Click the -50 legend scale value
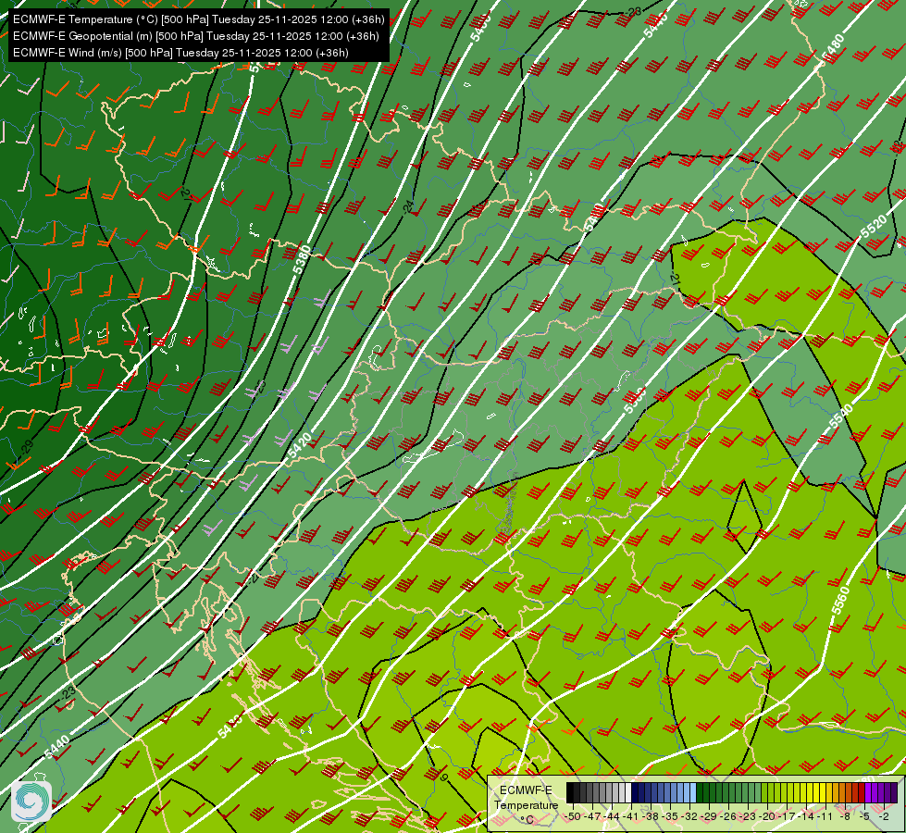Viewport: 906px width, 833px height. pos(573,816)
